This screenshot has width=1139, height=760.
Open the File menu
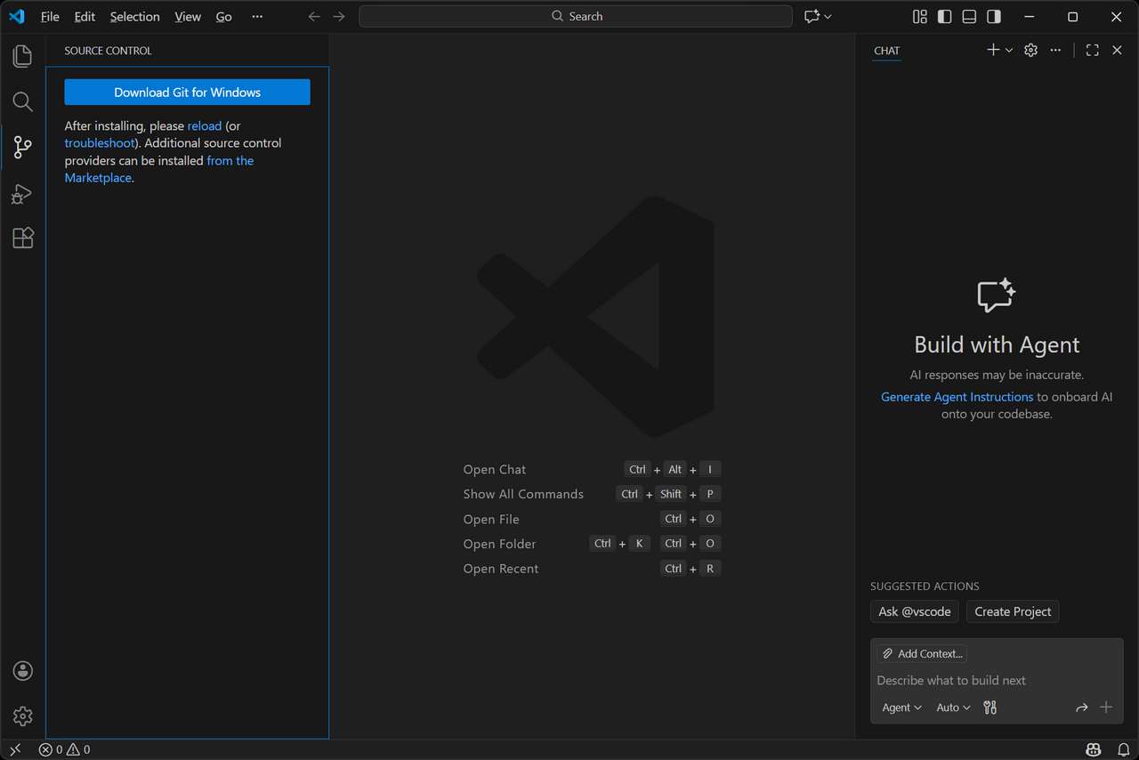[x=50, y=16]
